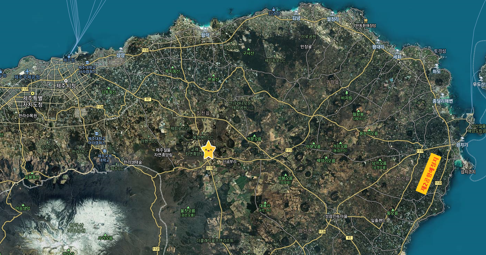The width and height of the screenshot is (486, 255).
Task: Select the mountain triangle above 월랑봉
Action: point(358,110)
